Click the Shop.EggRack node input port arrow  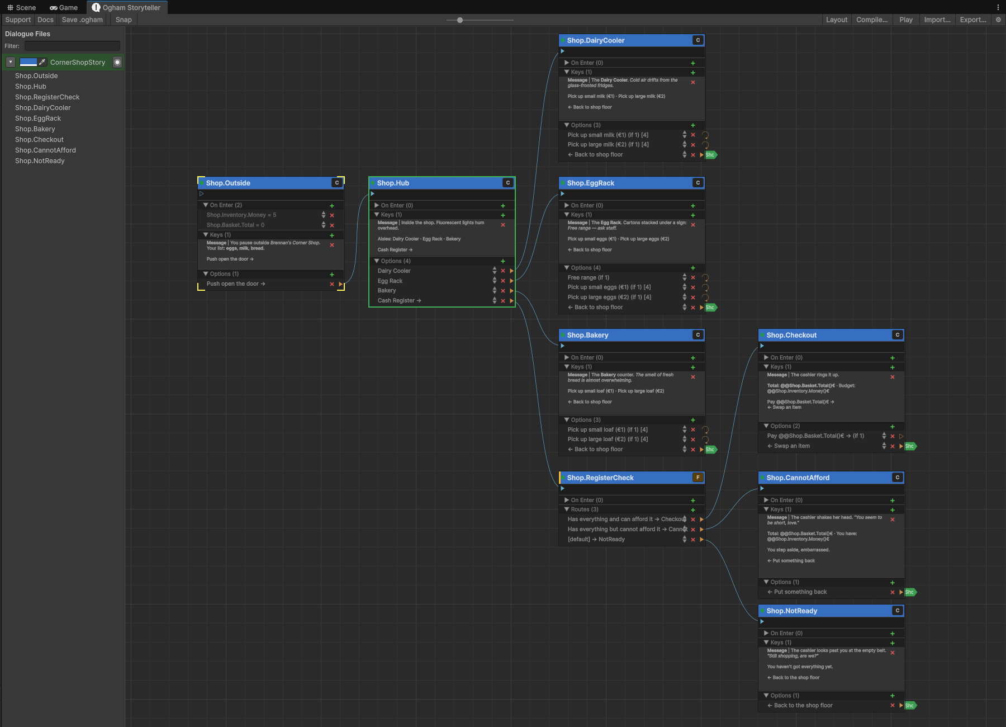[562, 194]
